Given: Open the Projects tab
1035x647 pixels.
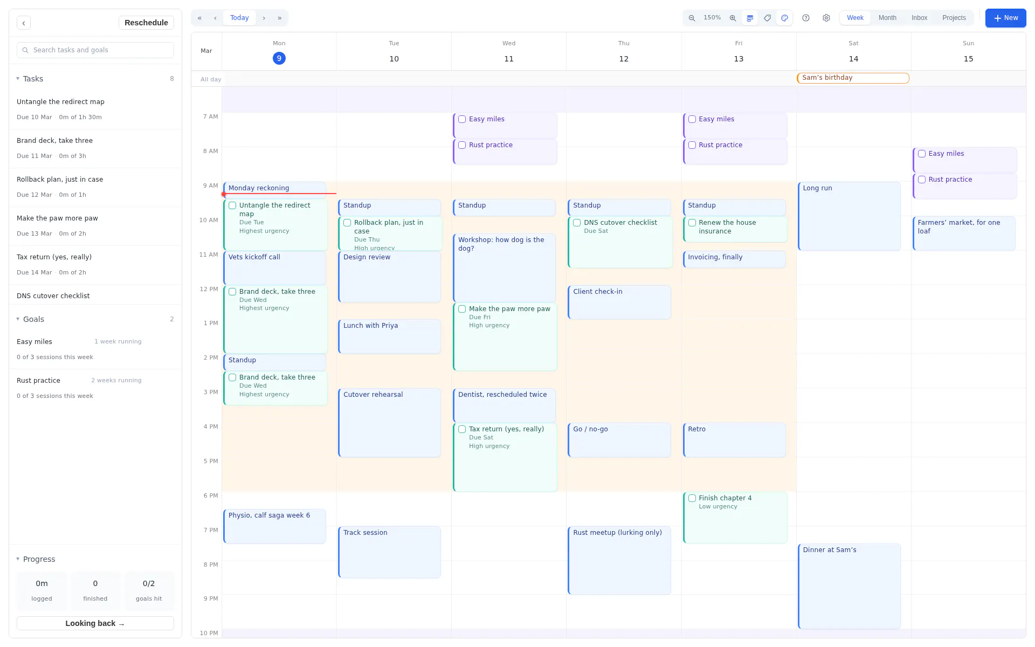Looking at the screenshot, I should (x=954, y=18).
